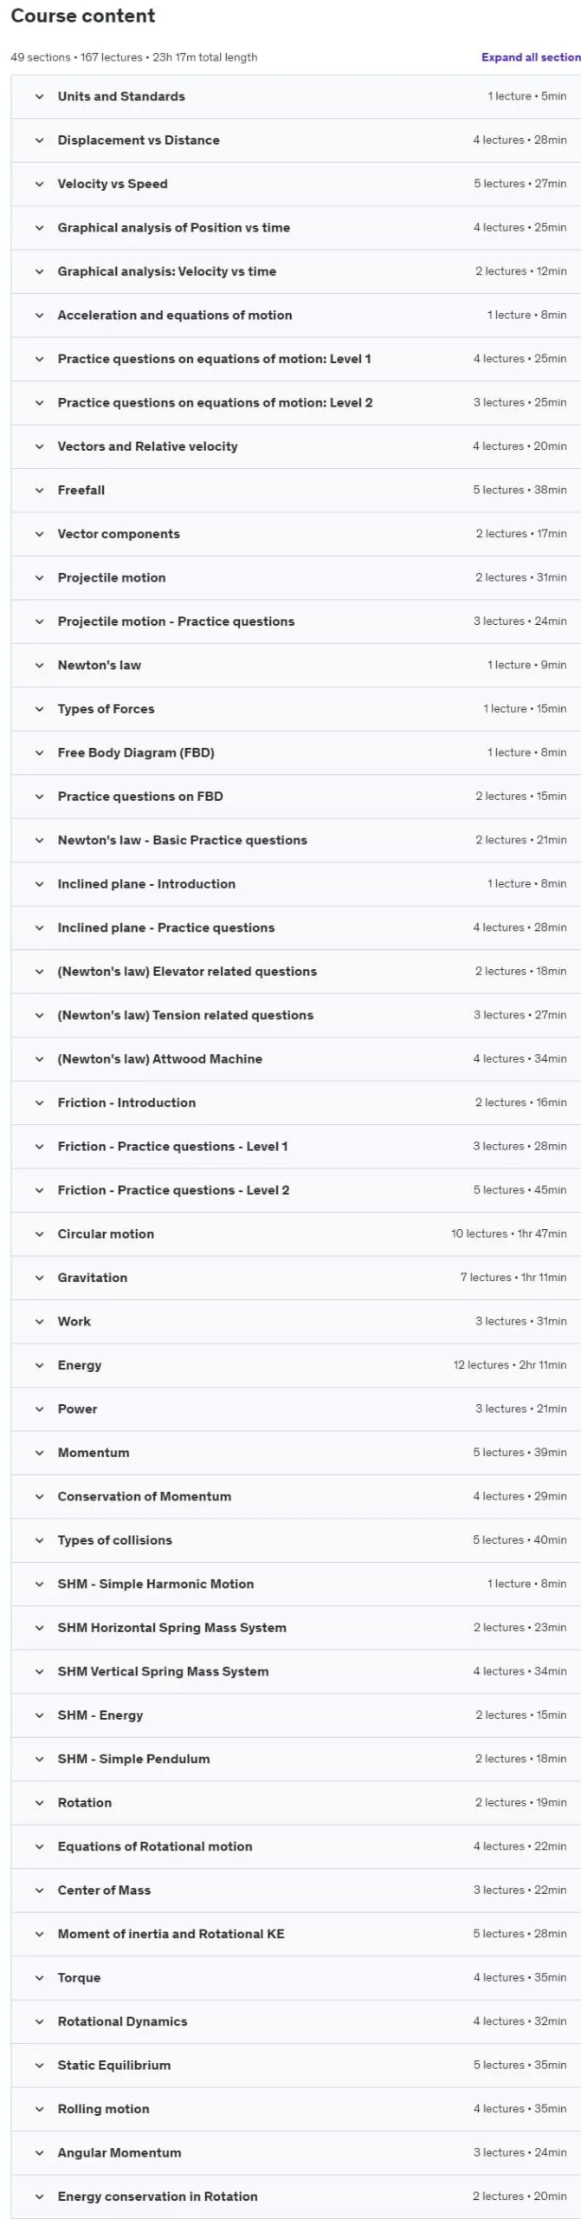Open (Newton's law) Attwood Machine section

coord(295,1058)
